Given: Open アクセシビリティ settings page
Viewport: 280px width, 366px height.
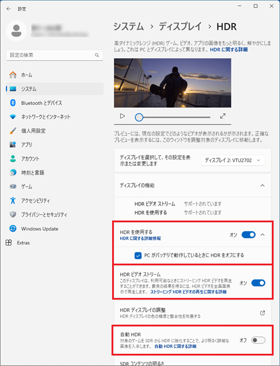Looking at the screenshot, I should pos(55,201).
